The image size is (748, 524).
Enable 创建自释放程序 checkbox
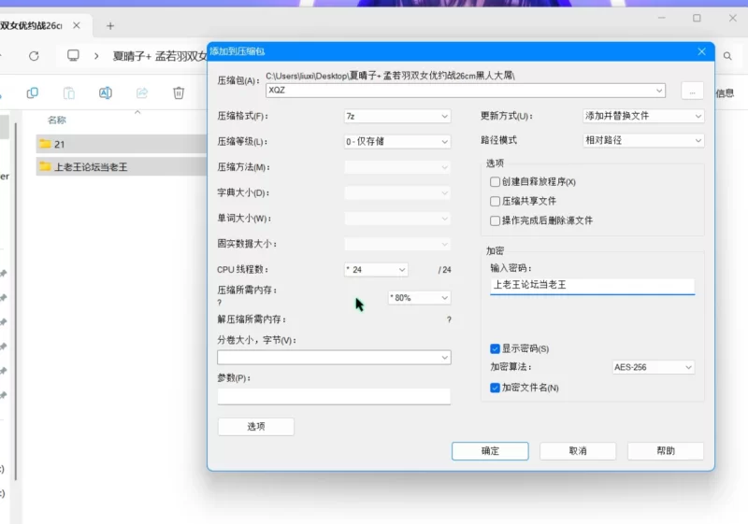(495, 182)
